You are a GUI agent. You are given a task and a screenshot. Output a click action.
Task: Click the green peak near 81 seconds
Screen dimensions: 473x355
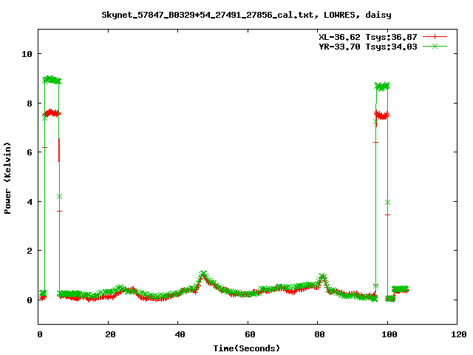[x=322, y=277]
